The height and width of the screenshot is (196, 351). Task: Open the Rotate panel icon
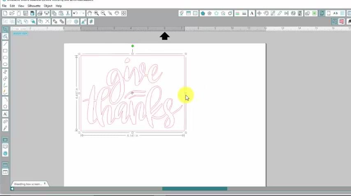[266, 13]
